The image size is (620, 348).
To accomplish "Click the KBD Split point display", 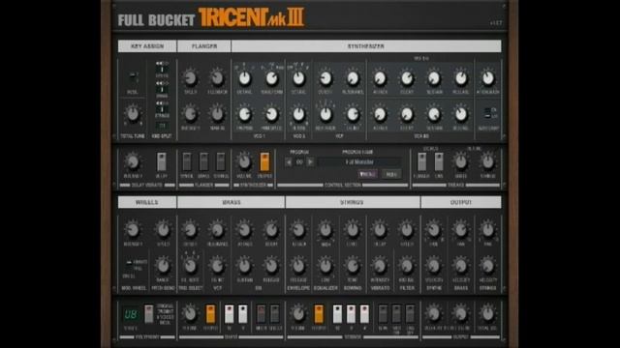I will pyautogui.click(x=162, y=126).
